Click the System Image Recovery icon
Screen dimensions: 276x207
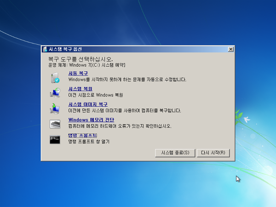coord(55,108)
